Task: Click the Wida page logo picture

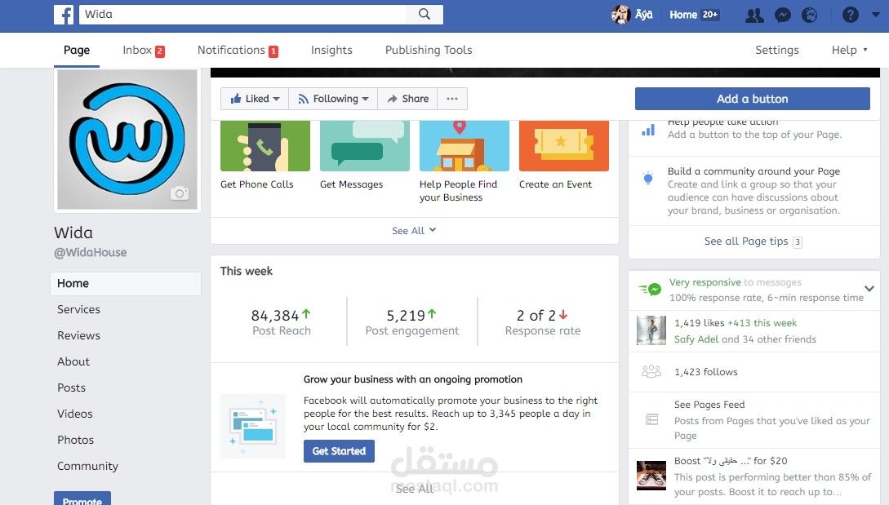Action: 127,140
